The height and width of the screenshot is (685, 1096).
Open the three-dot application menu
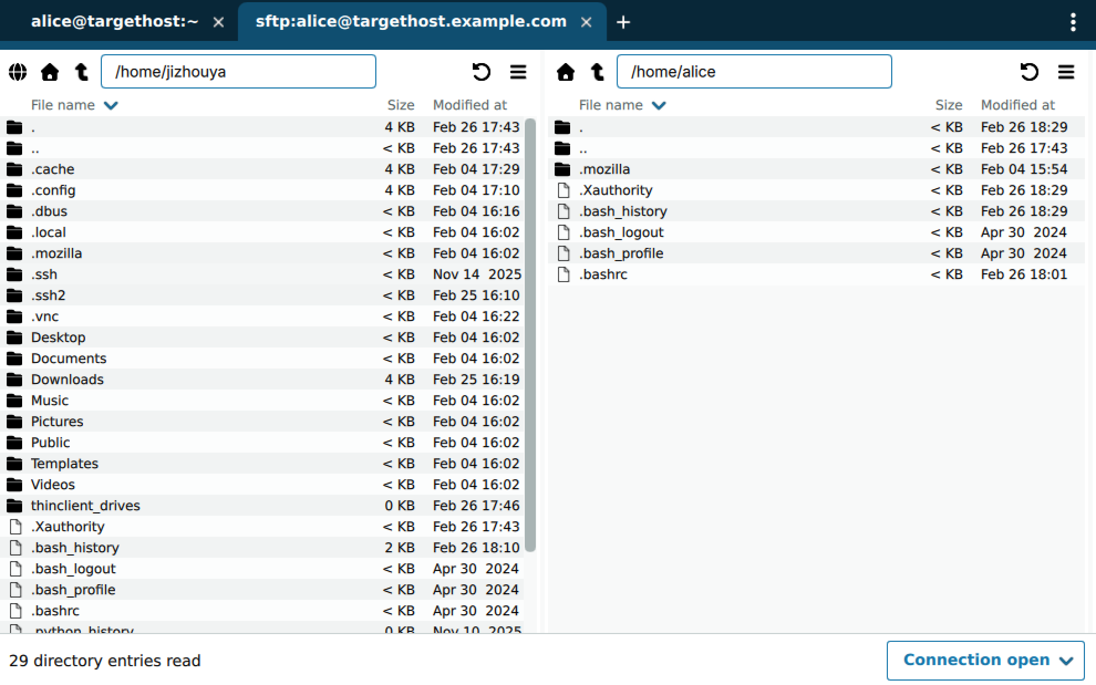click(1073, 22)
